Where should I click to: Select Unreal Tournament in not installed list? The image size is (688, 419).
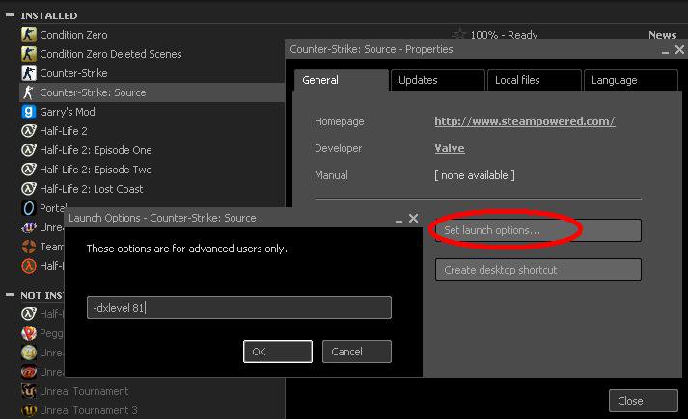tap(84, 391)
